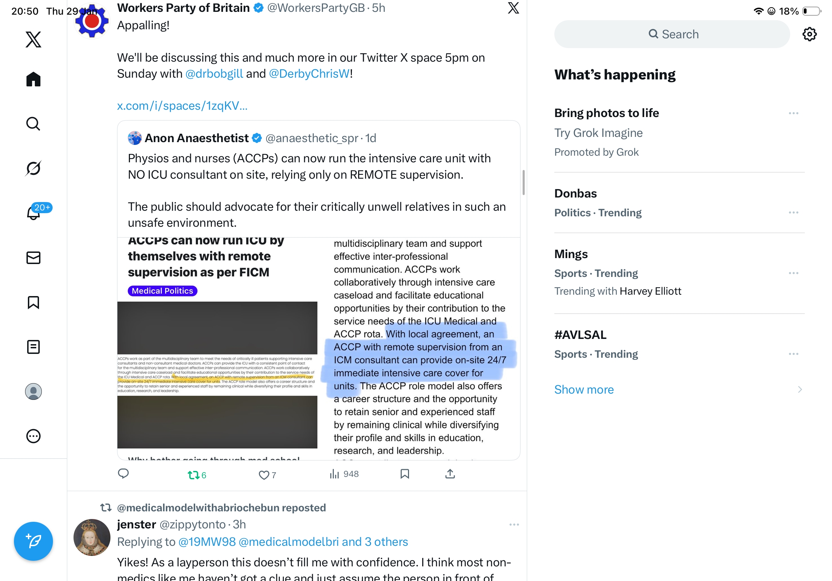832x581 pixels.
Task: Open options for Donbas trend
Action: click(794, 212)
